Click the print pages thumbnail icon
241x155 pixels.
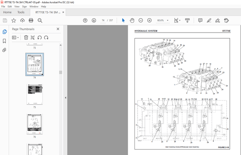pos(33,37)
